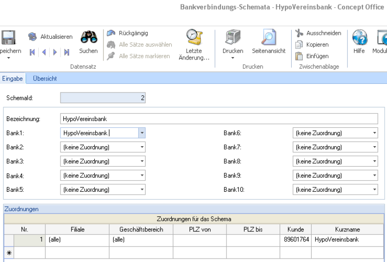The image size is (387, 262).
Task: Expand the Drucken dropdown arrow
Action: pyautogui.click(x=233, y=58)
